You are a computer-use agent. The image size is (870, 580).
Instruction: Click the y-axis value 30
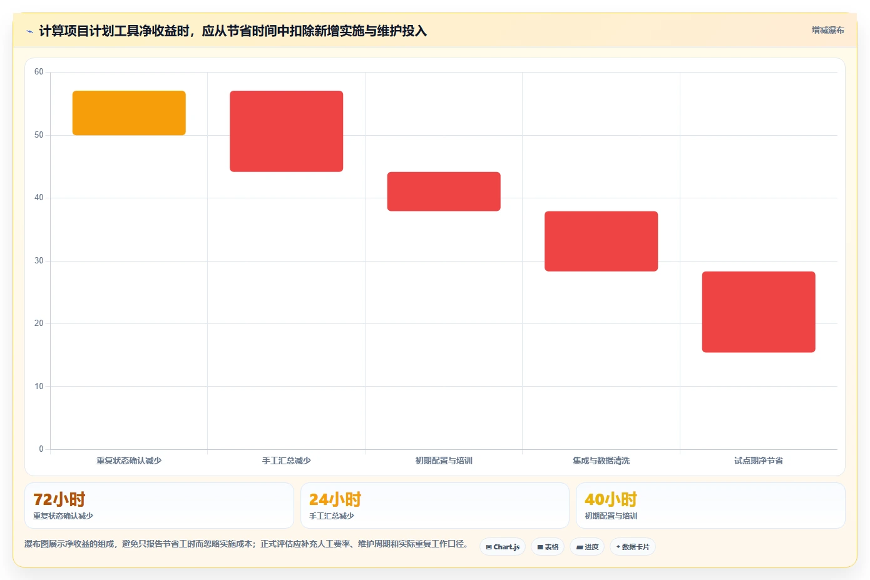39,261
